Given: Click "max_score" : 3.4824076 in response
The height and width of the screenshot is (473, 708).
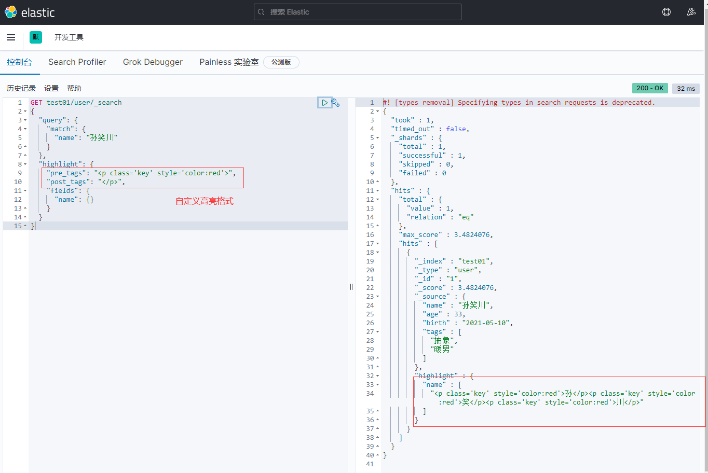Looking at the screenshot, I should pos(446,235).
